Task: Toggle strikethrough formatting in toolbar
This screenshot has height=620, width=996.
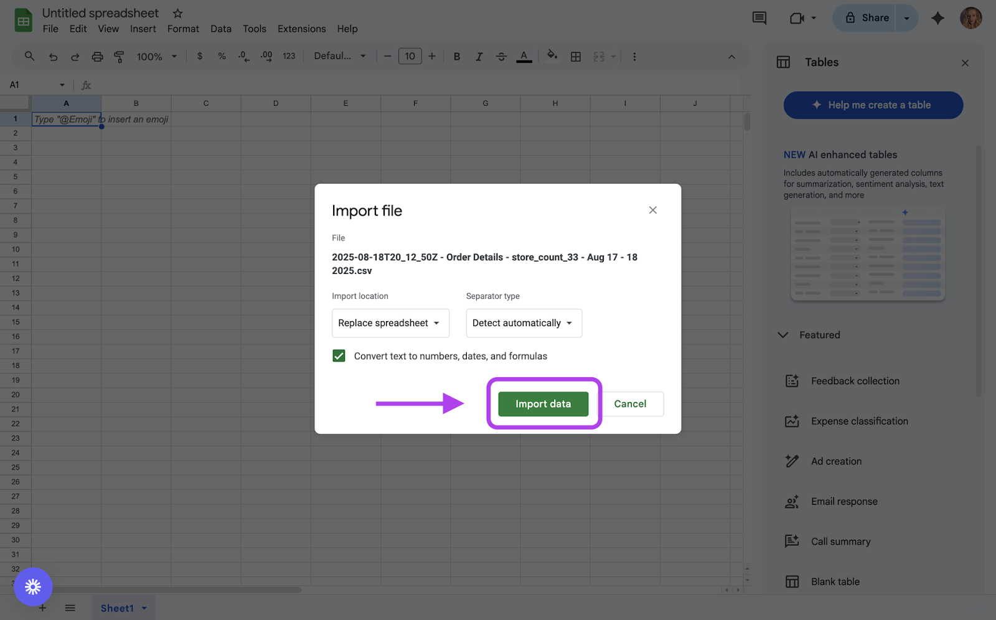Action: coord(501,57)
